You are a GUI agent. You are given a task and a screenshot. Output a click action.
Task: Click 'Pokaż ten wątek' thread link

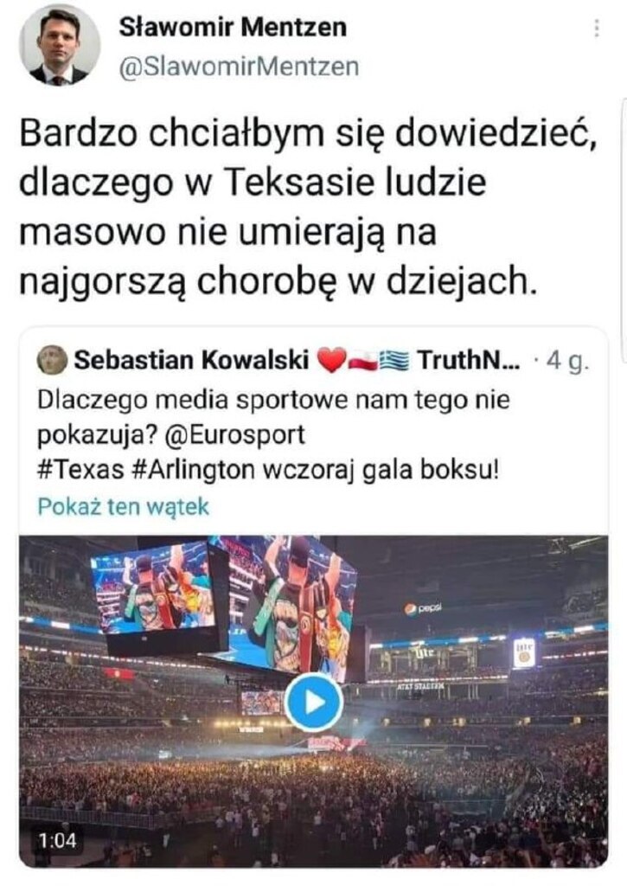pos(123,506)
